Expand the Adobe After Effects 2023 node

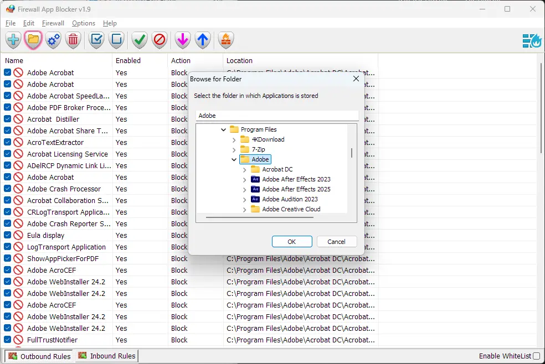(x=244, y=180)
